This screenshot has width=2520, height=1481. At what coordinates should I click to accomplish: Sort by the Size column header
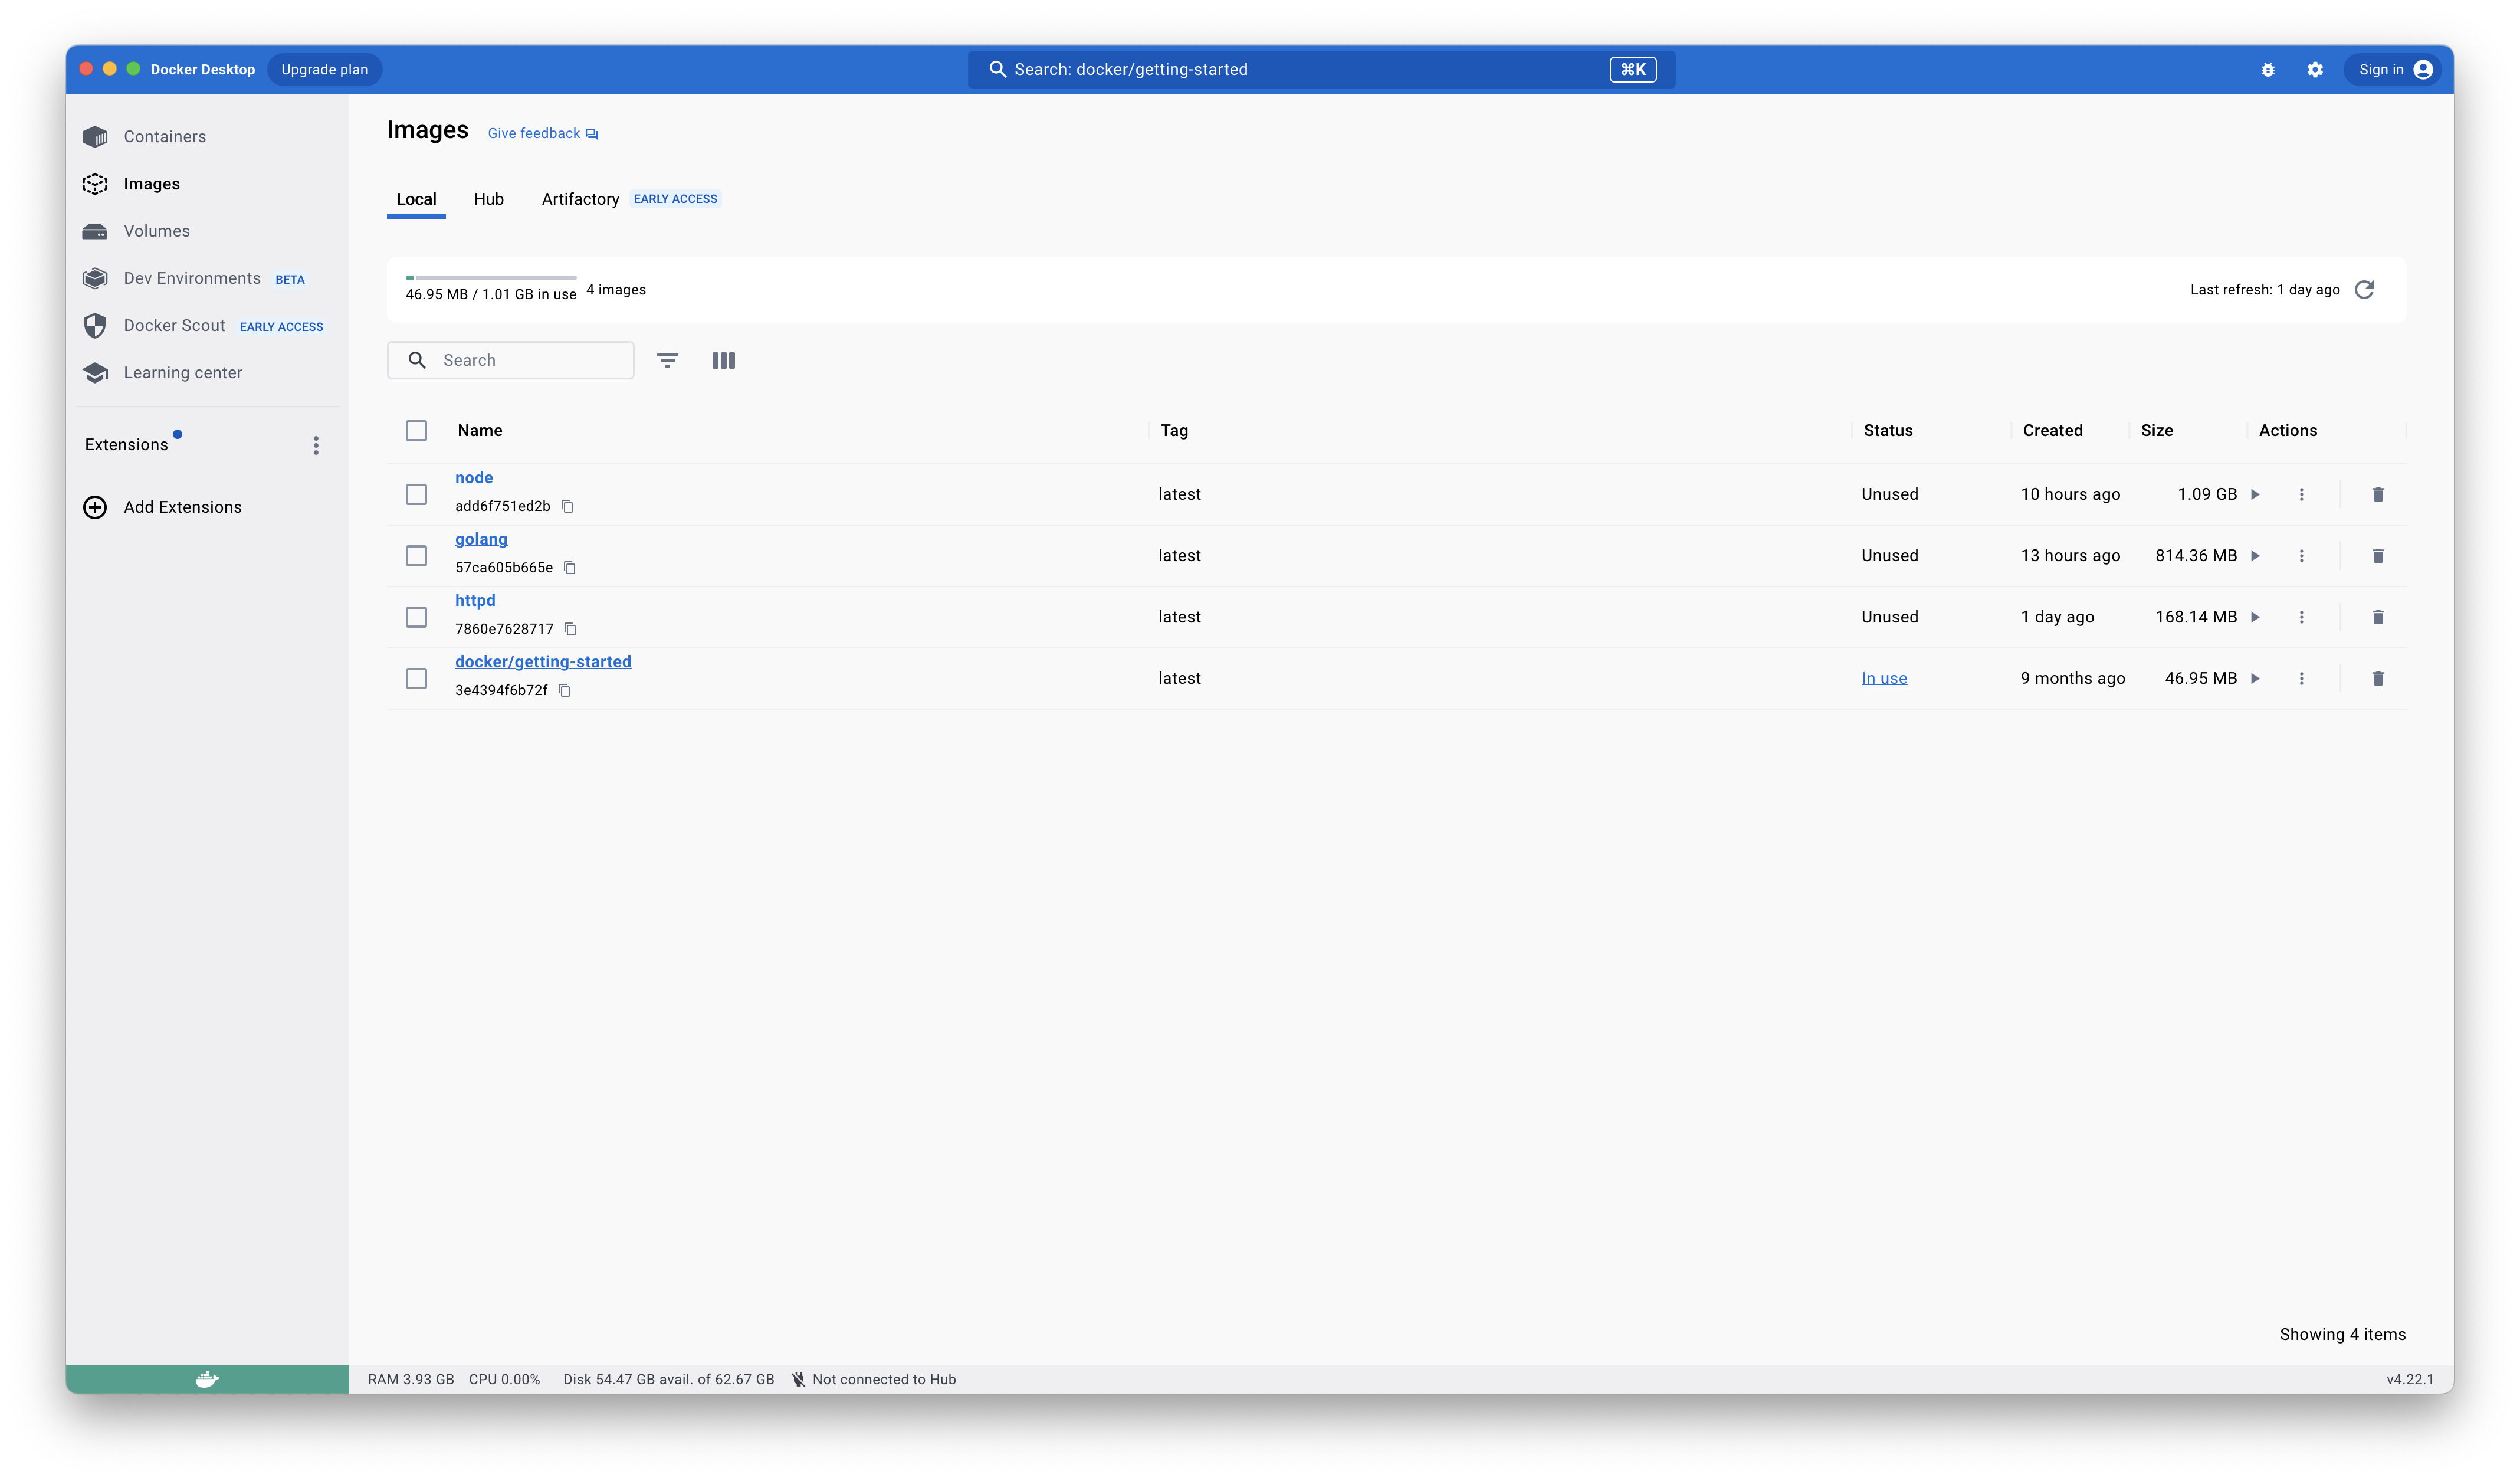[2156, 431]
